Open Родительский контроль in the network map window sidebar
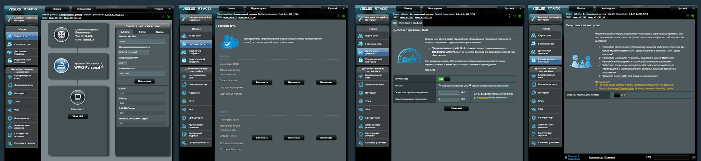 [x=22, y=61]
